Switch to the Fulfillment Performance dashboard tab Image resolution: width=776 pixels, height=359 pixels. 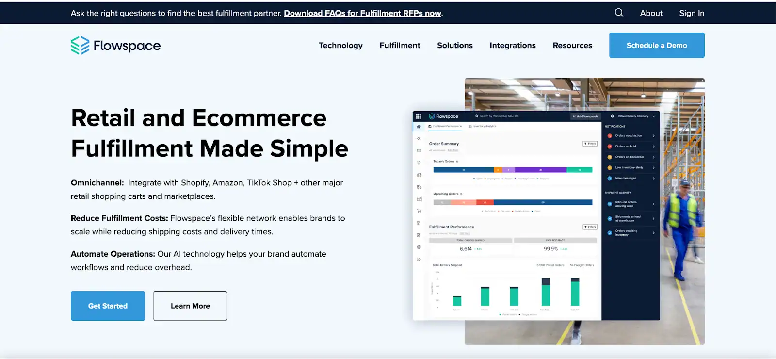pyautogui.click(x=445, y=126)
